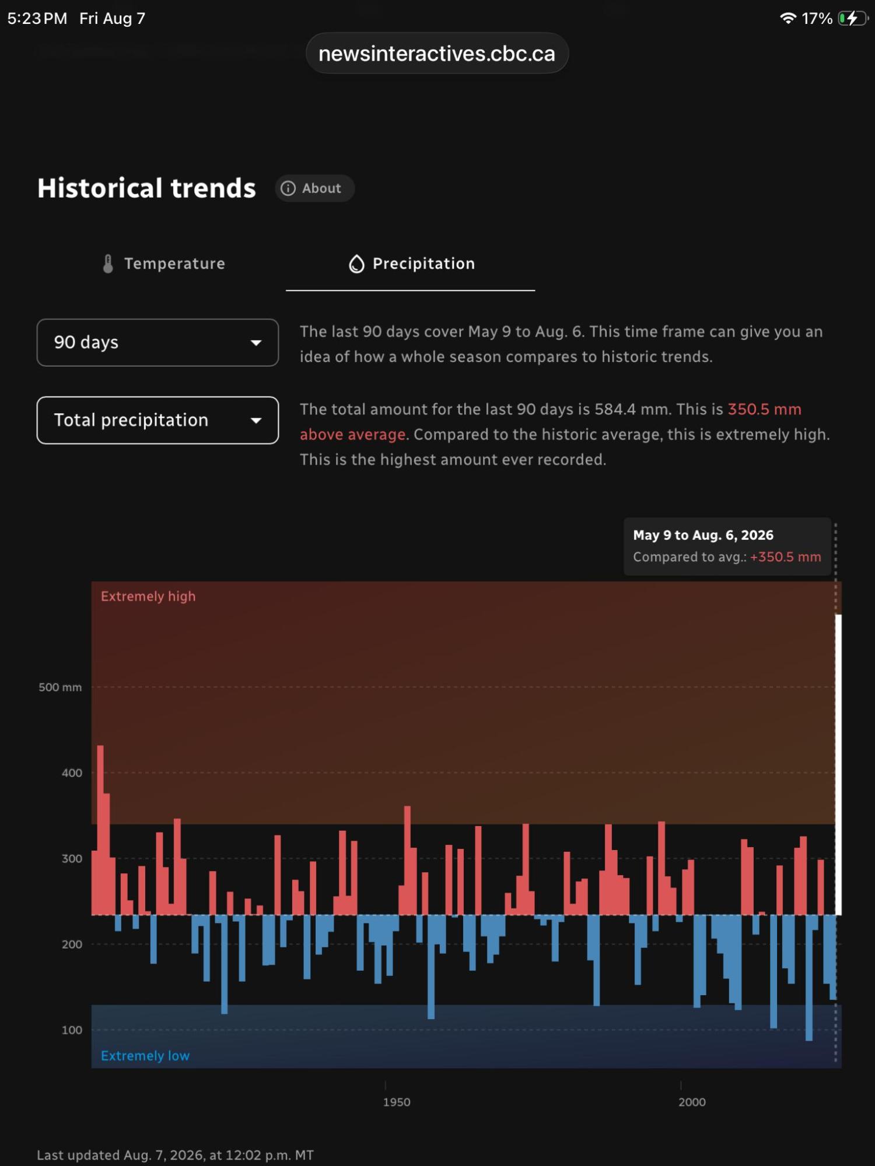875x1166 pixels.
Task: Click the May 9 to Aug. 6 tooltip
Action: tap(727, 546)
